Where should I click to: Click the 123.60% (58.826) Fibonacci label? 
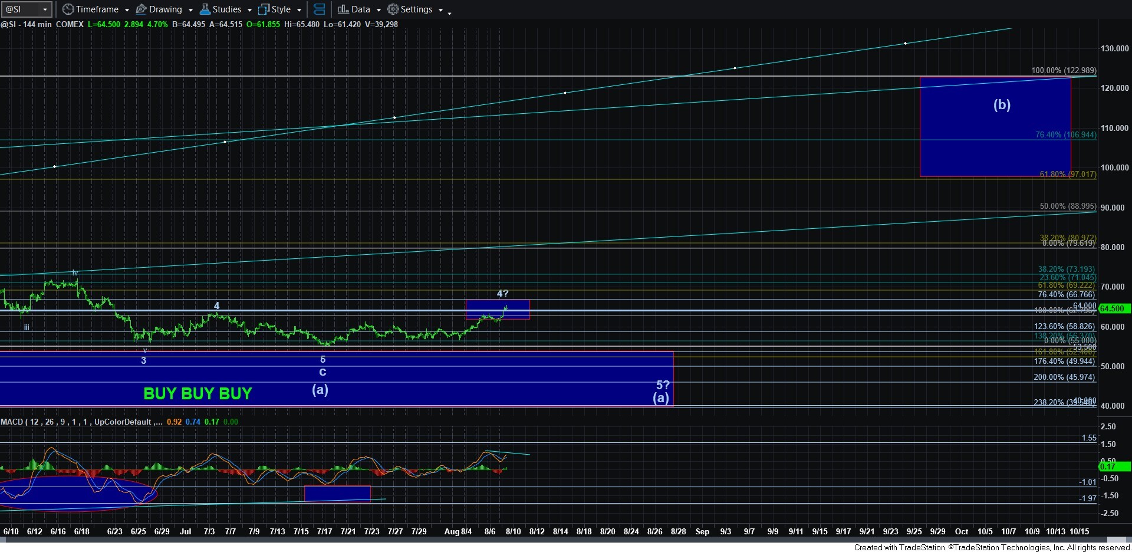pos(1065,326)
